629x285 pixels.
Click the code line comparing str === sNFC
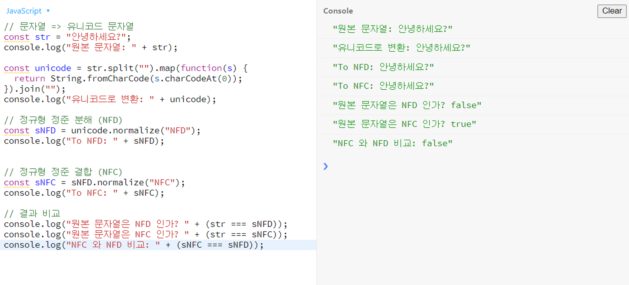coord(146,234)
